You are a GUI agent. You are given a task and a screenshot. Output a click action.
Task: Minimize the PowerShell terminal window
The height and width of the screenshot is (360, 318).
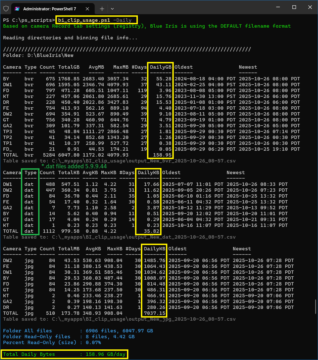[x=278, y=7]
